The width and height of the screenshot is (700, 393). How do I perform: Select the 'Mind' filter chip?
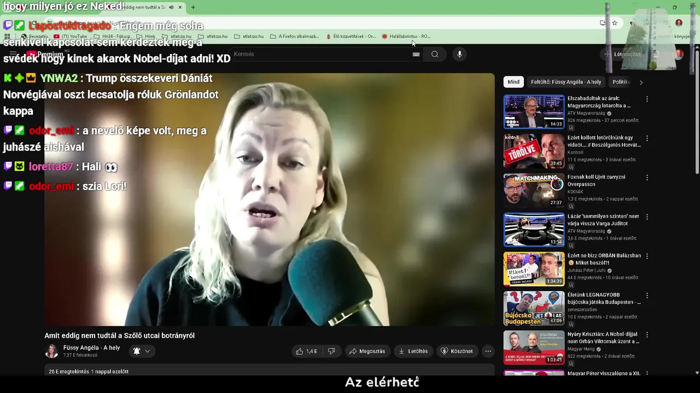click(x=514, y=82)
